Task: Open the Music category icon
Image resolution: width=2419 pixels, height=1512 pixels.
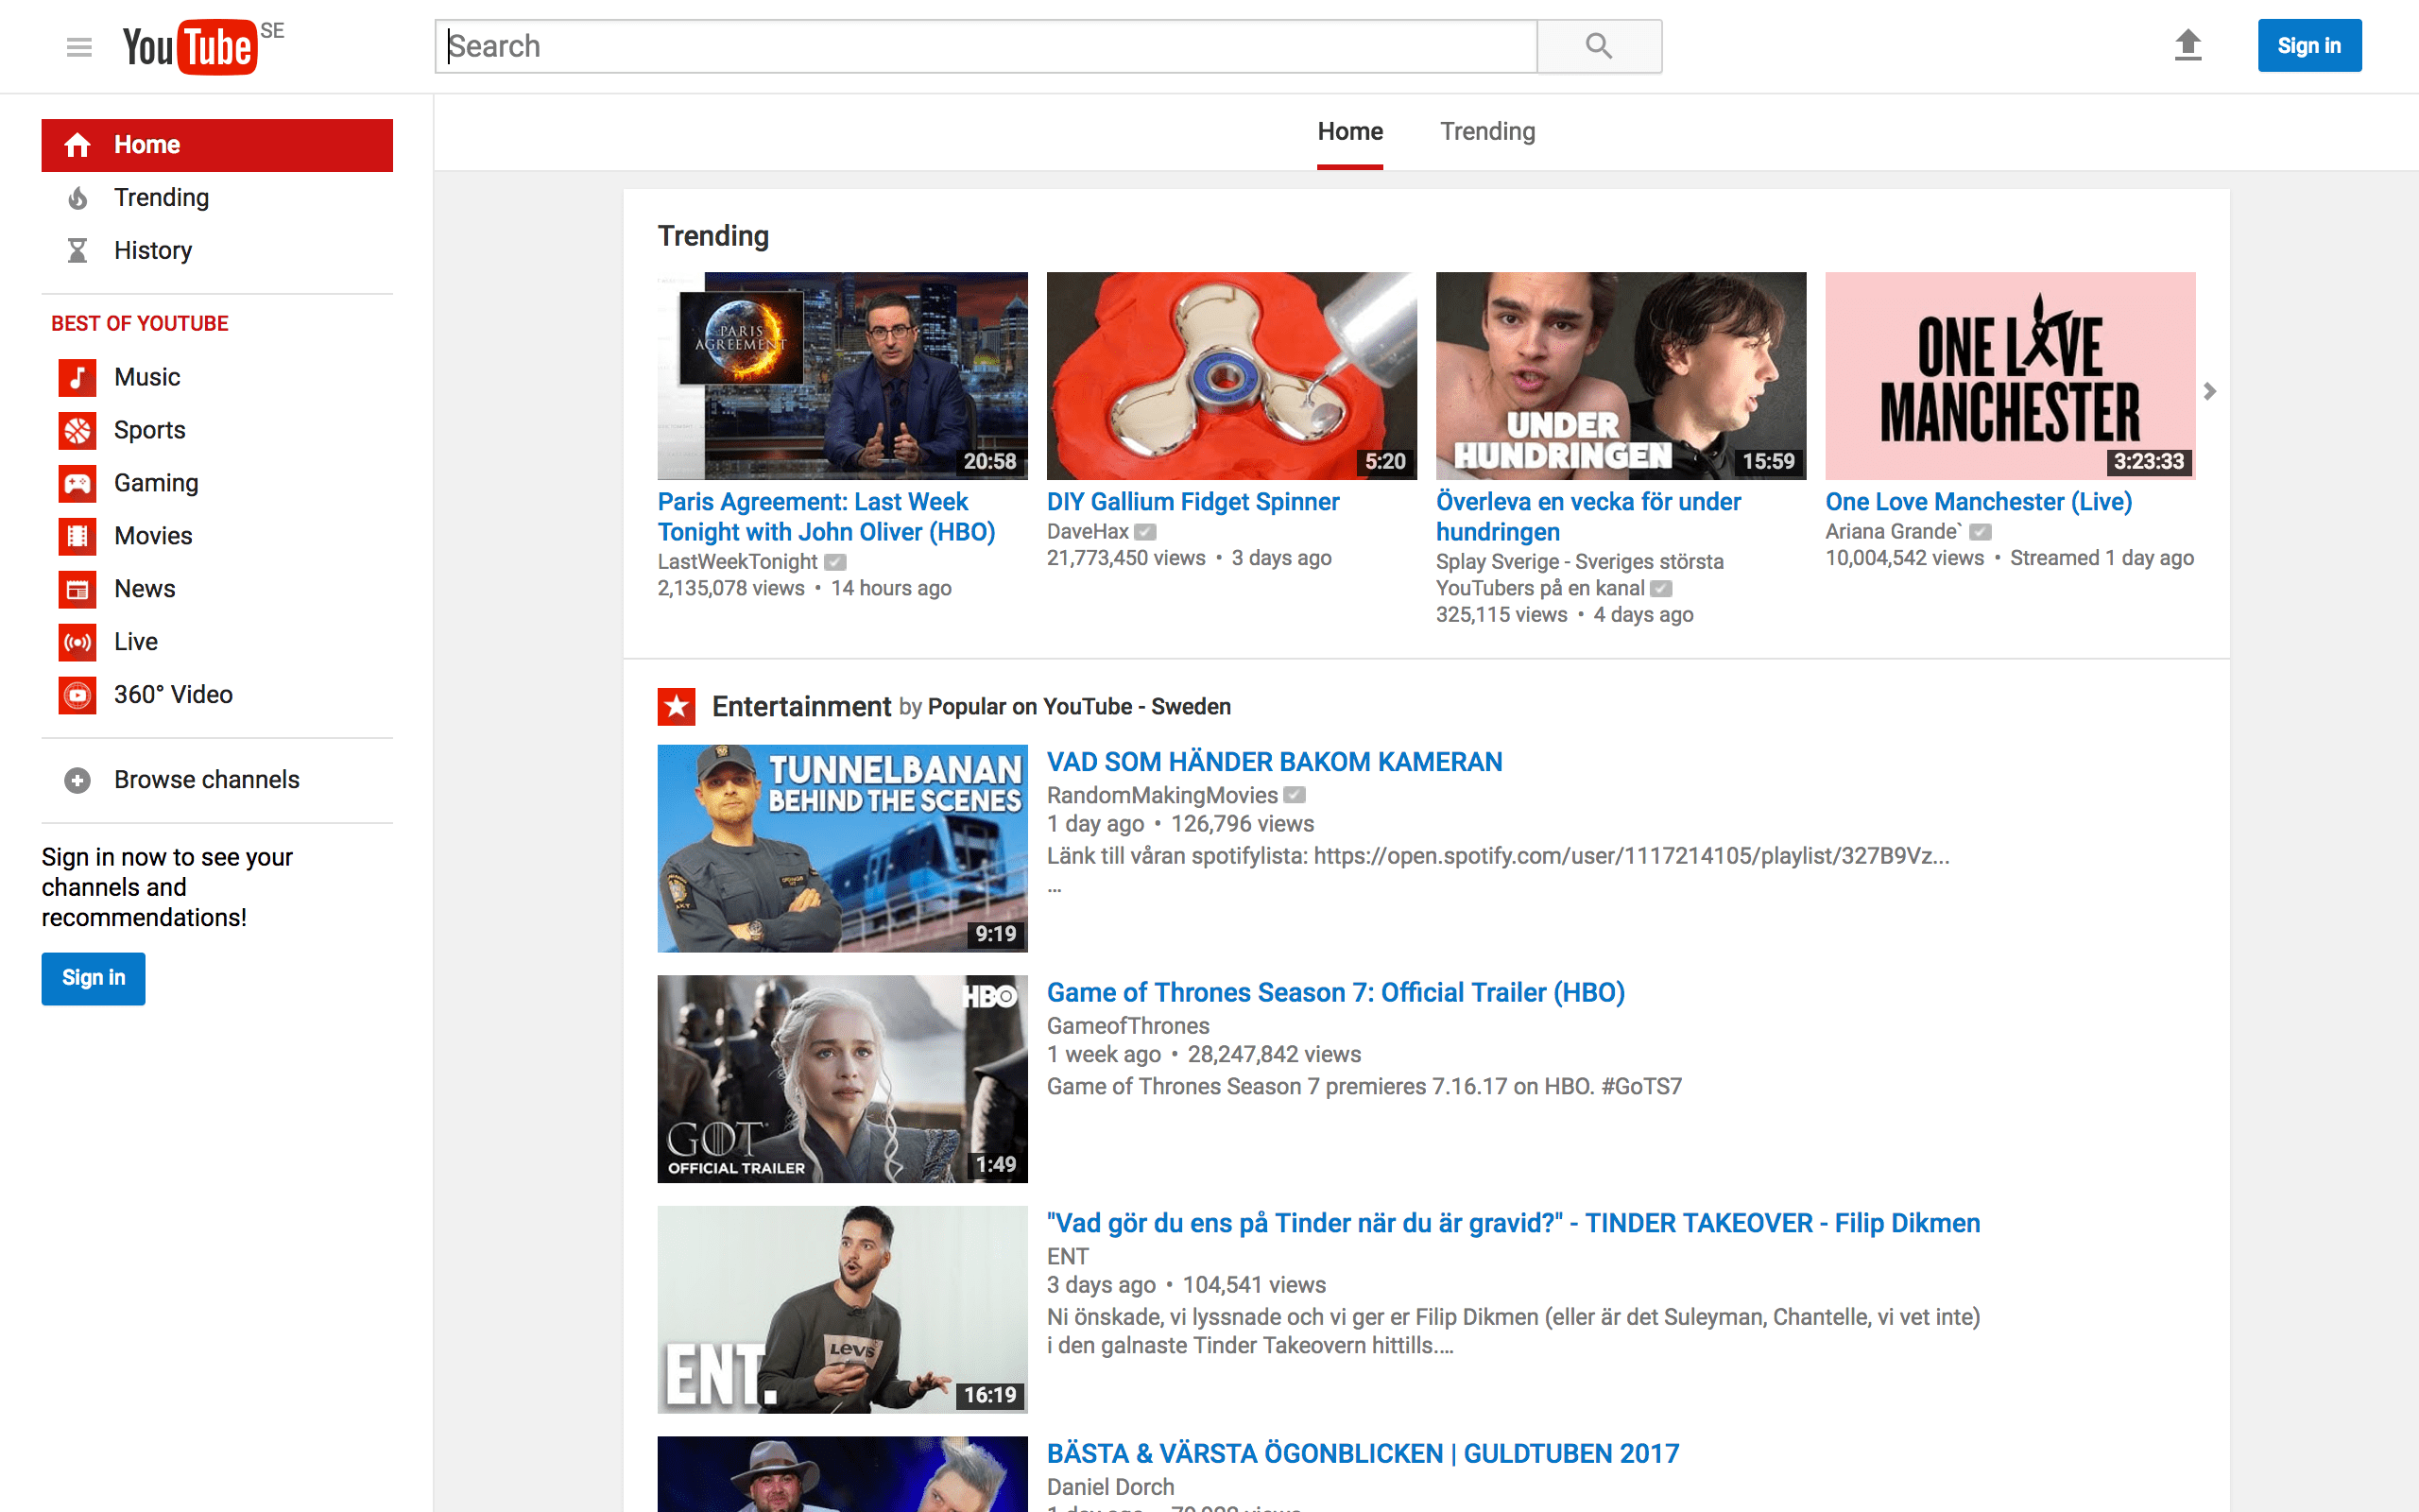Action: click(77, 377)
